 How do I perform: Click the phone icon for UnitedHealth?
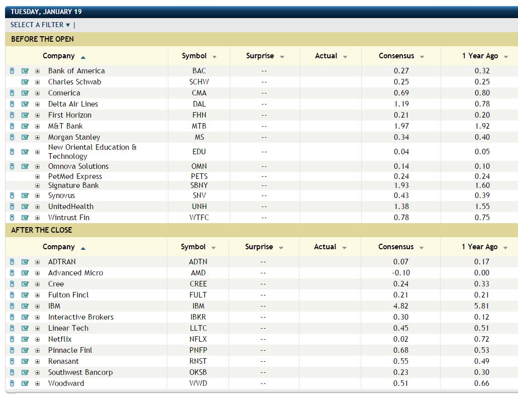tap(12, 207)
